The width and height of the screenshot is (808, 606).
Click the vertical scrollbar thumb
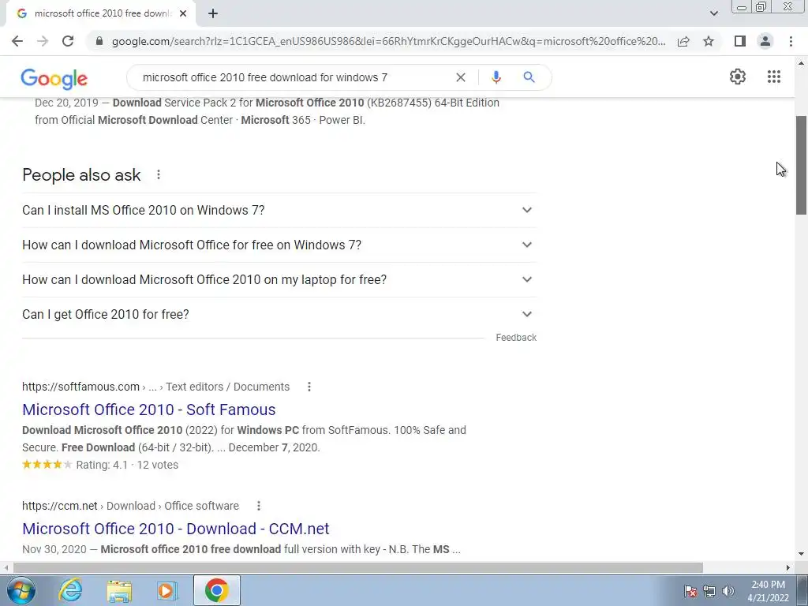(802, 166)
